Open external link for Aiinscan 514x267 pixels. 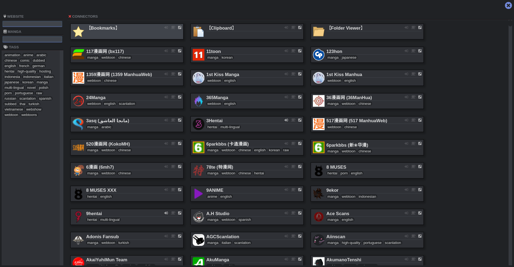(x=420, y=236)
